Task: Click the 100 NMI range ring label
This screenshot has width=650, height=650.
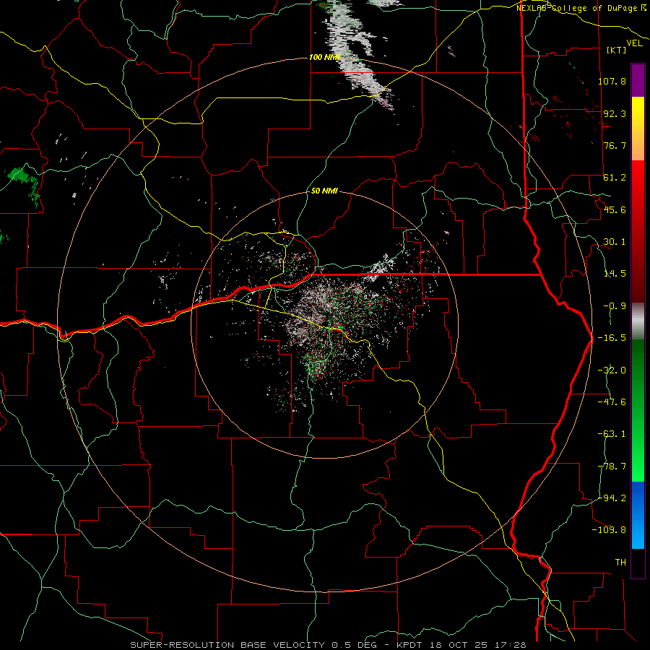Action: click(x=324, y=57)
